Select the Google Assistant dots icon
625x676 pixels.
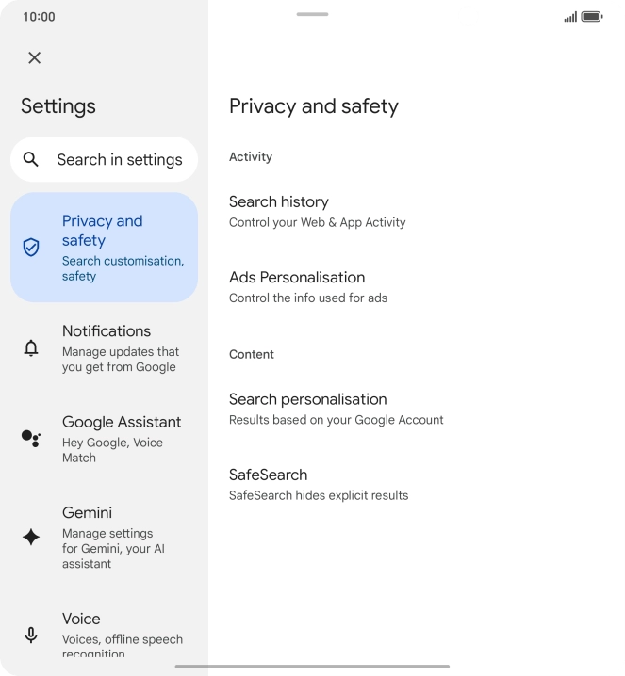pos(31,438)
